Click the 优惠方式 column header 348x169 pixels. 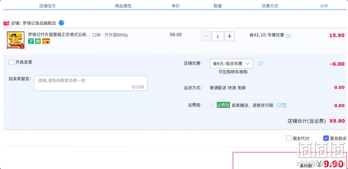(270, 6)
